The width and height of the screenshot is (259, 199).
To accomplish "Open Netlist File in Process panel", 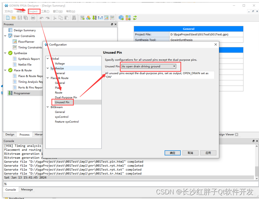I will pyautogui.click(x=24, y=65).
